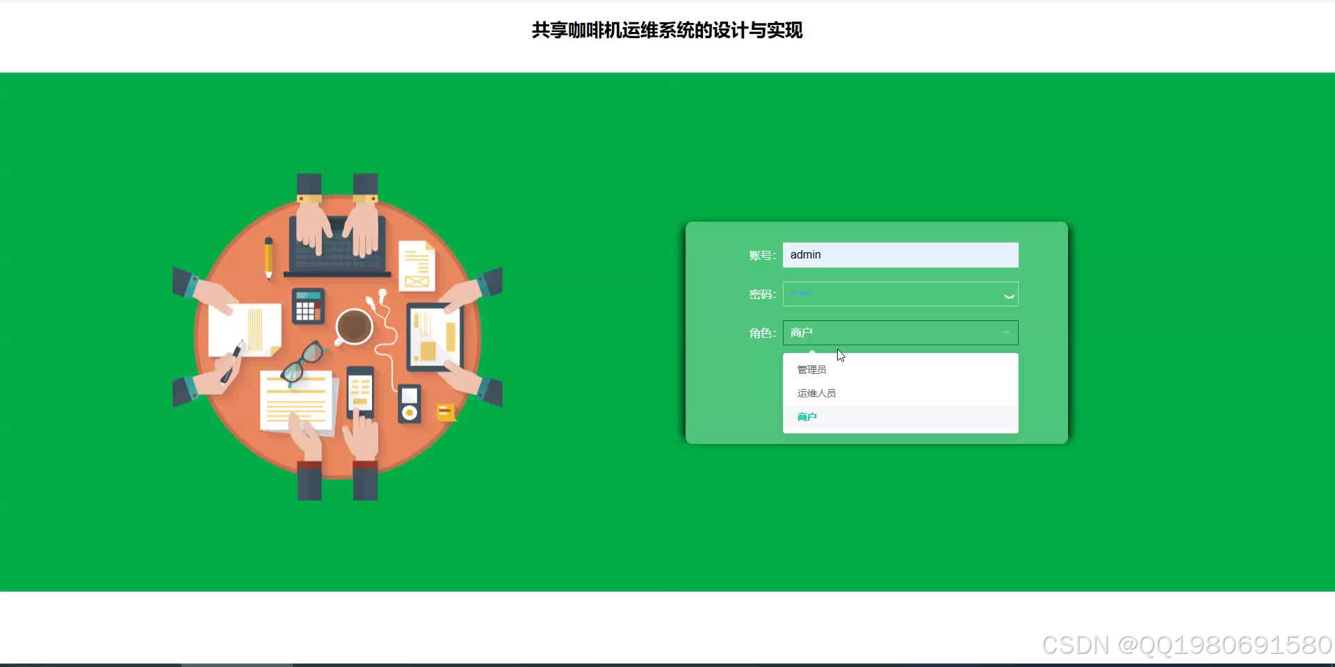Image resolution: width=1335 pixels, height=667 pixels.
Task: Select 运维人员 from the role list
Action: click(816, 393)
